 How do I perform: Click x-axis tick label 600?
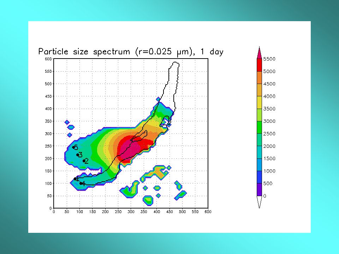click(208, 212)
